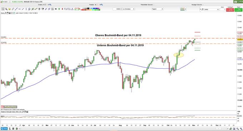Select the text box annotation tool

pos(53,9)
